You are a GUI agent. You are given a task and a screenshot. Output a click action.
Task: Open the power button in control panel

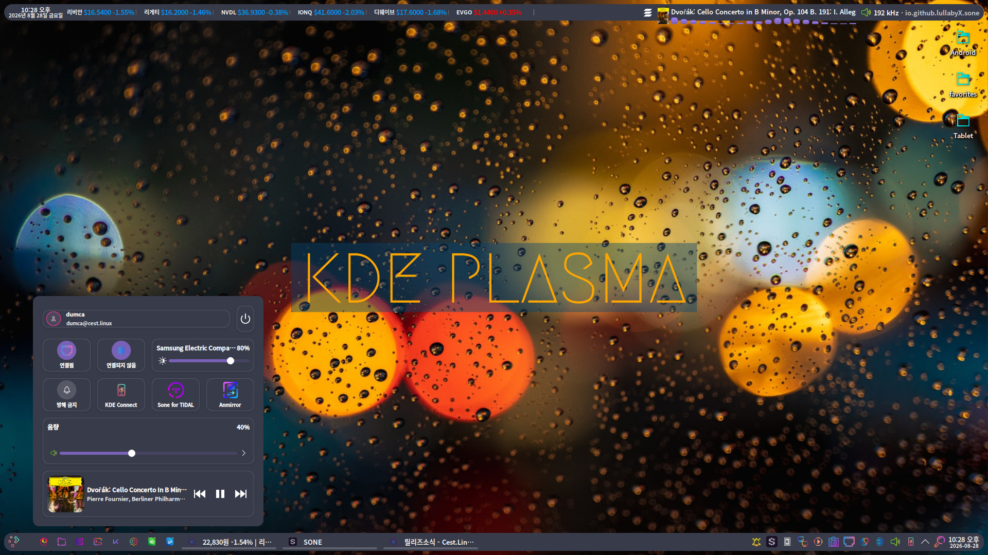tap(245, 319)
